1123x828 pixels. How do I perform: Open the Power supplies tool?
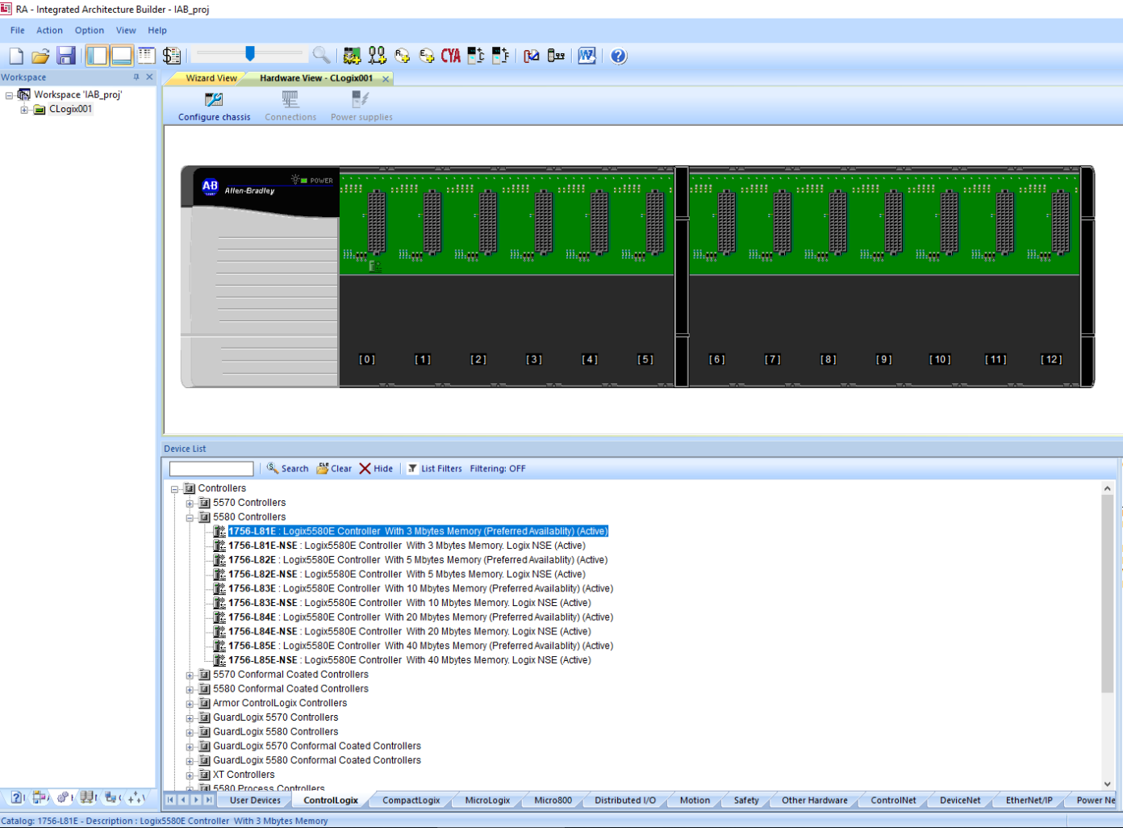[x=360, y=105]
